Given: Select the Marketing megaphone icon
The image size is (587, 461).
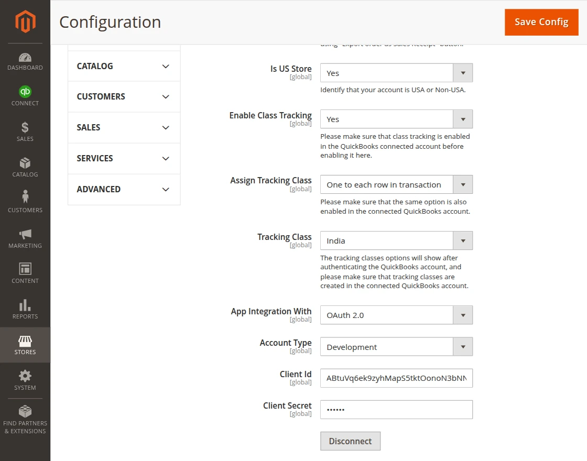Looking at the screenshot, I should click(x=25, y=237).
